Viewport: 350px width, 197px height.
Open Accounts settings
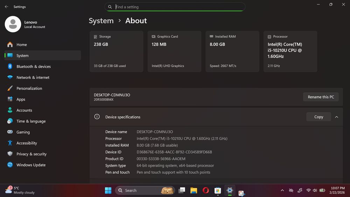tap(43, 110)
